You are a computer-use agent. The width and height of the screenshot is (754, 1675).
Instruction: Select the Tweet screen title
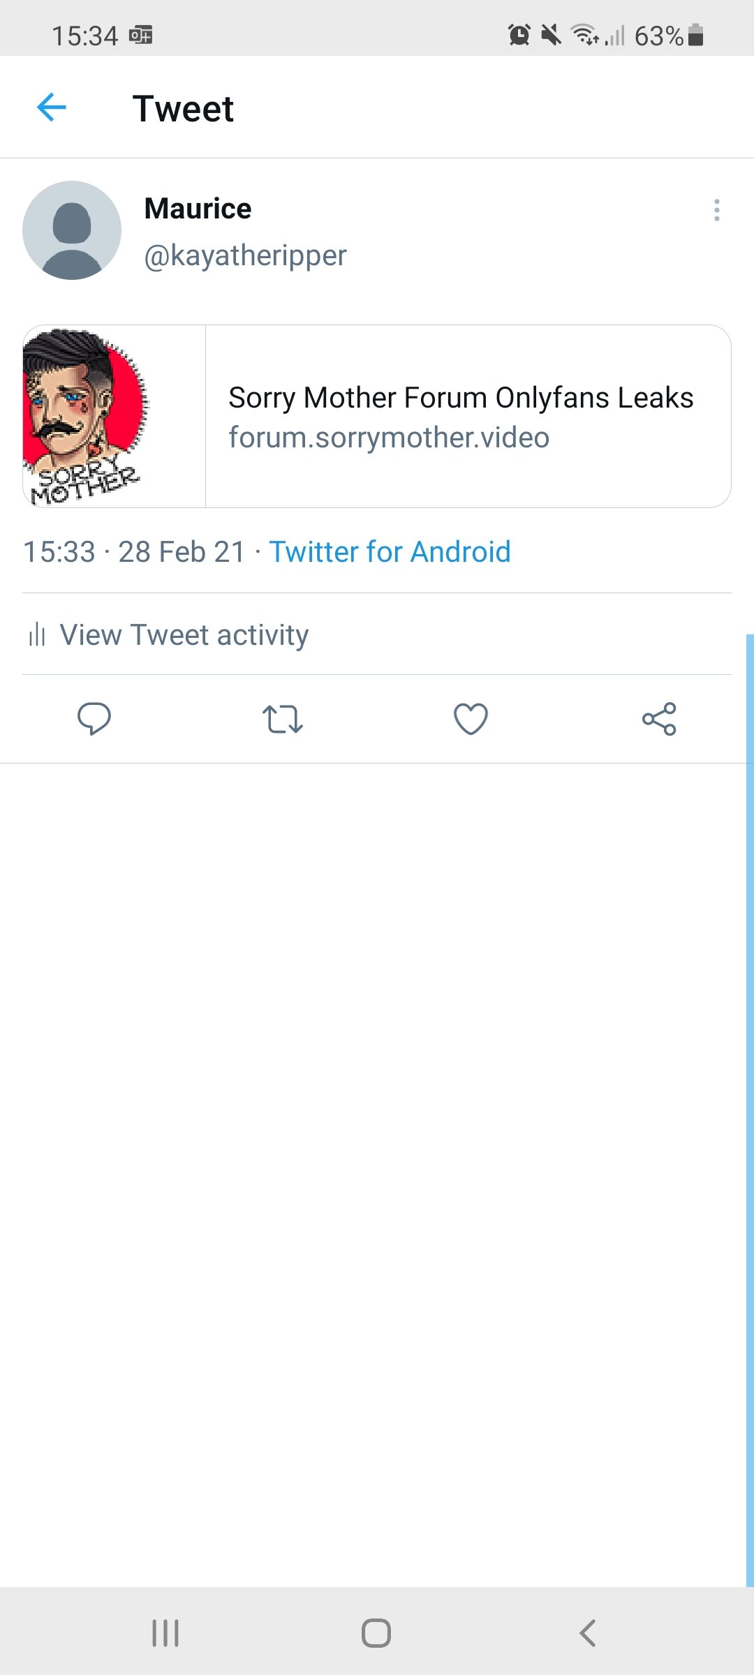click(x=184, y=108)
